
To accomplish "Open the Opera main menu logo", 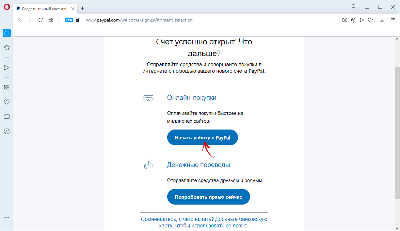I will tap(7, 7).
